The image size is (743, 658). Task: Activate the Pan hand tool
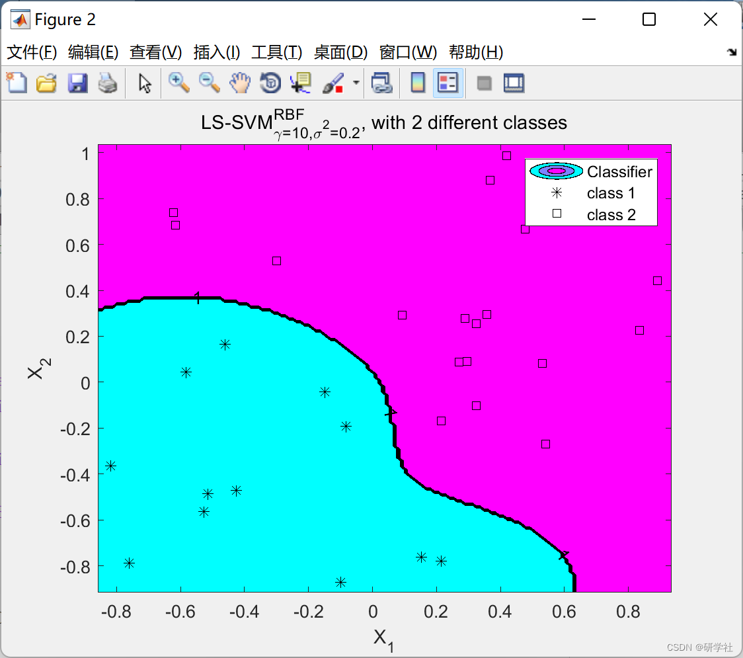tap(239, 83)
